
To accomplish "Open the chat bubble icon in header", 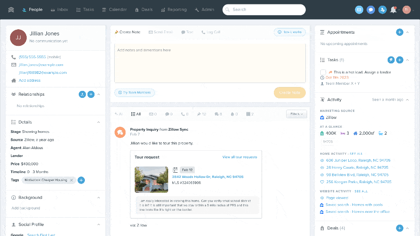I will pos(371,10).
